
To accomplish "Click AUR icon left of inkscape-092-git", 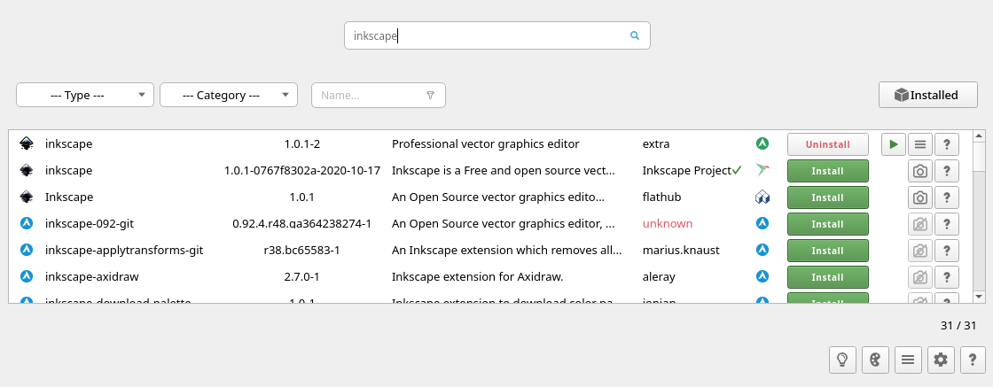I will tap(26, 223).
